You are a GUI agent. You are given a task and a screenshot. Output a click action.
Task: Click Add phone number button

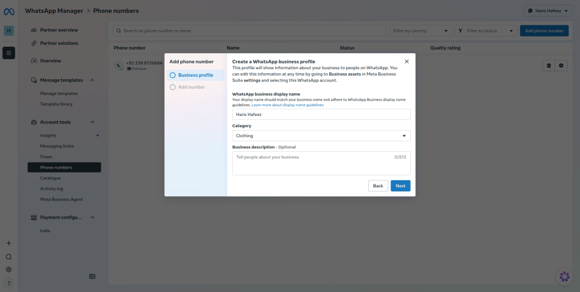[544, 31]
